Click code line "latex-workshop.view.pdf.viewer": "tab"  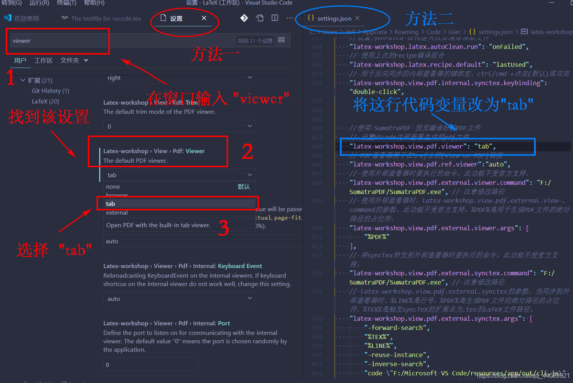click(422, 146)
